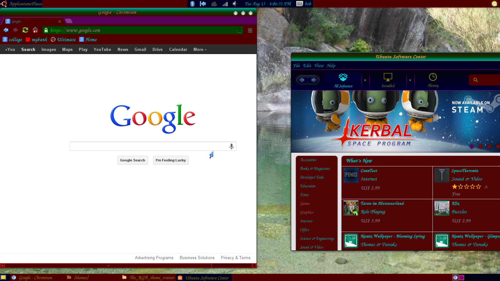Click Software Center back arrow
The width and height of the screenshot is (500, 281).
(302, 80)
